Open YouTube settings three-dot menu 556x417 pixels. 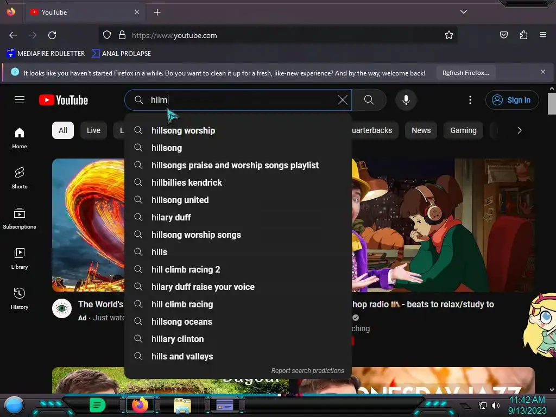470,100
